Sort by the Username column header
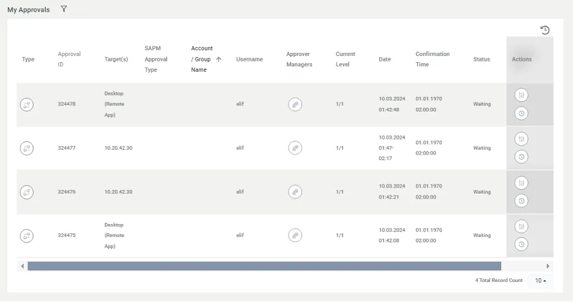This screenshot has height=302, width=573. coord(249,59)
